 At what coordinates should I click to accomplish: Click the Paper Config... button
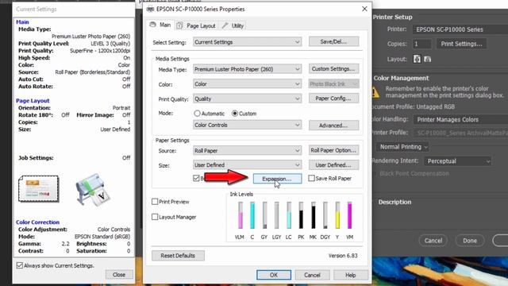tap(333, 99)
